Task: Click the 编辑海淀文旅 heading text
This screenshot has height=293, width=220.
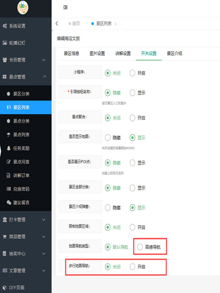Action: coord(69,39)
